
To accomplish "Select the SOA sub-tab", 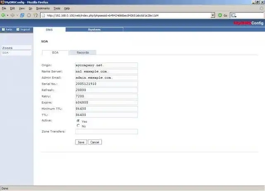I will pyautogui.click(x=55, y=53).
